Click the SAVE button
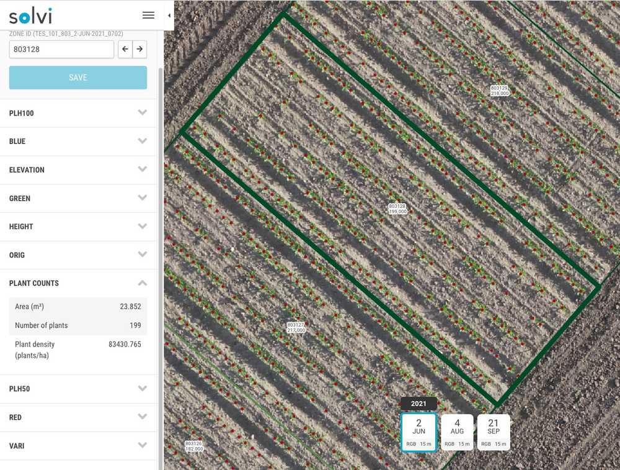The image size is (620, 470). tap(78, 78)
